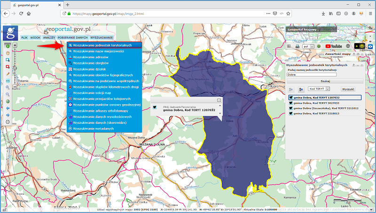This screenshot has width=376, height=213.
Task: Select the pan hand tool
Action: 8,53
